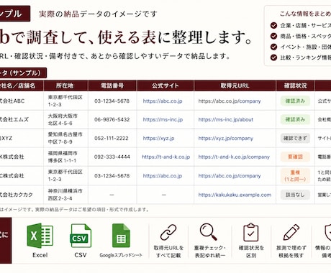Click the 確認状況 column header

click(x=295, y=85)
